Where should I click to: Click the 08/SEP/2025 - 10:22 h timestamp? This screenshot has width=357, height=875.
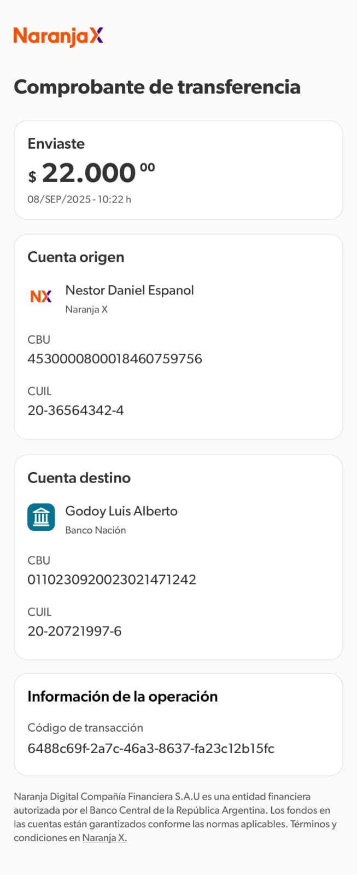[x=79, y=199]
